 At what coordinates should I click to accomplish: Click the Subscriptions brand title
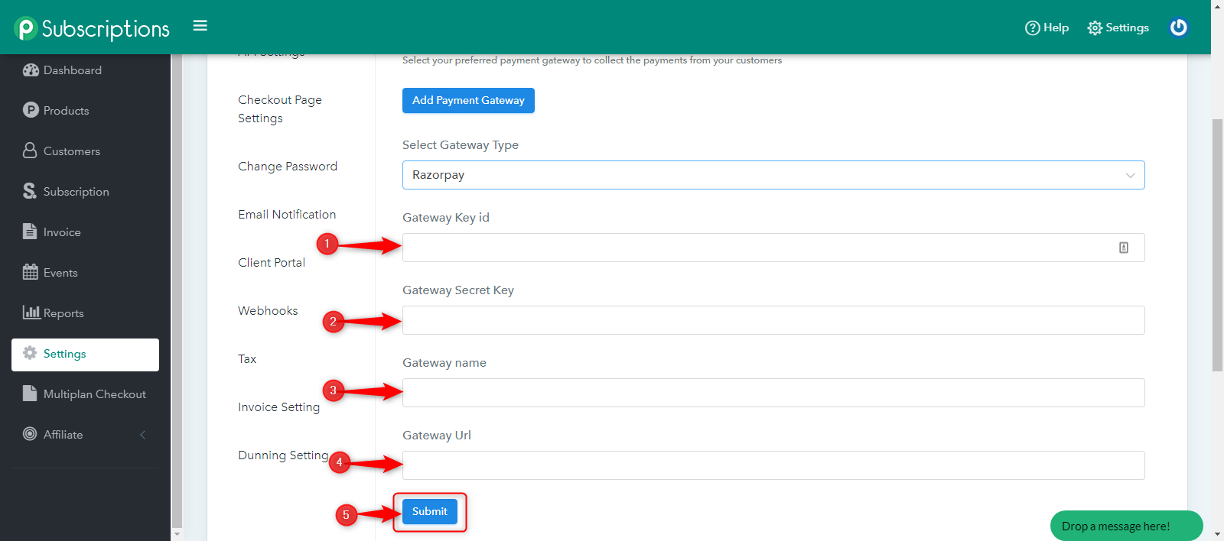click(106, 29)
